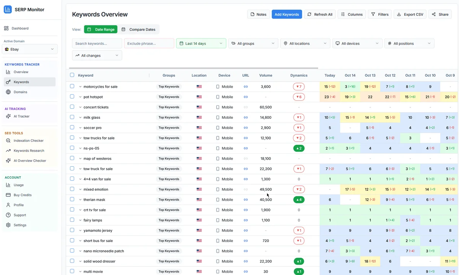This screenshot has width=459, height=275.
Task: Click US flag in tow trucks for sale row
Action: [x=199, y=138]
